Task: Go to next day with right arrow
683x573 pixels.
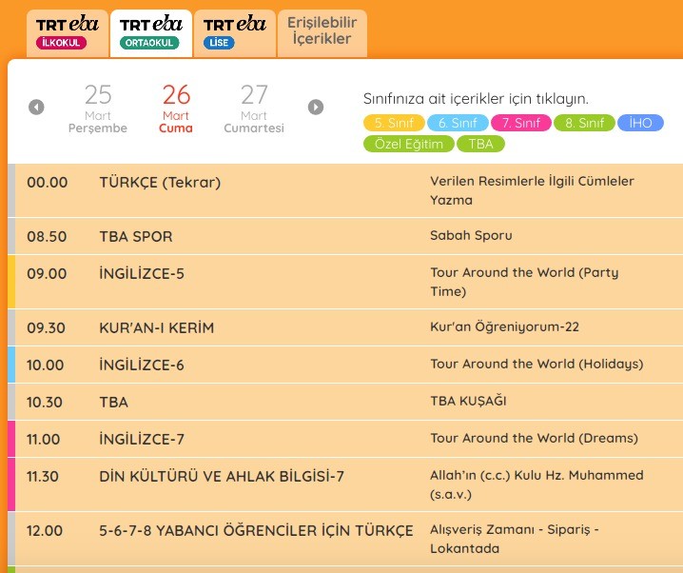Action: pos(316,108)
